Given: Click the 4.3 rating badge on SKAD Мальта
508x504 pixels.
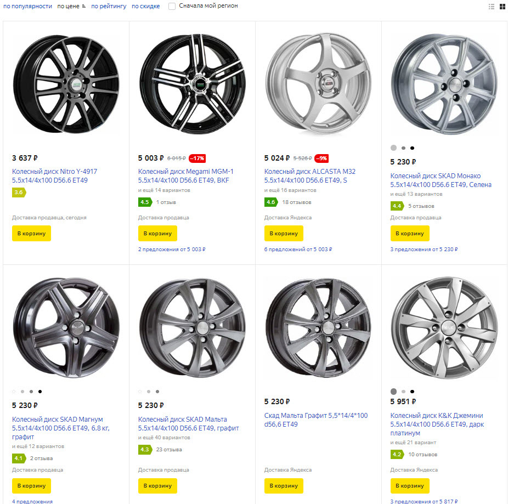Looking at the screenshot, I should 145,450.
